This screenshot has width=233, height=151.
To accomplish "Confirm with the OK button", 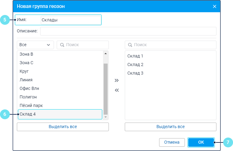I will 201,142.
